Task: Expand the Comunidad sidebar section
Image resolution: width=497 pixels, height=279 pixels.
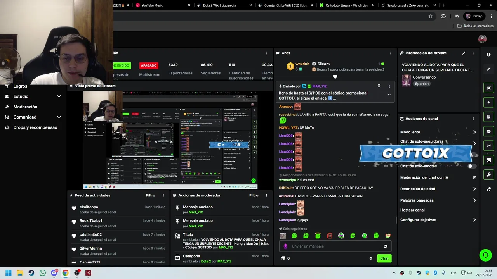Action: pyautogui.click(x=59, y=117)
